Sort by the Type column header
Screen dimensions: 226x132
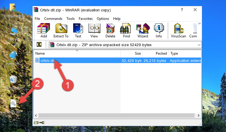[185, 53]
